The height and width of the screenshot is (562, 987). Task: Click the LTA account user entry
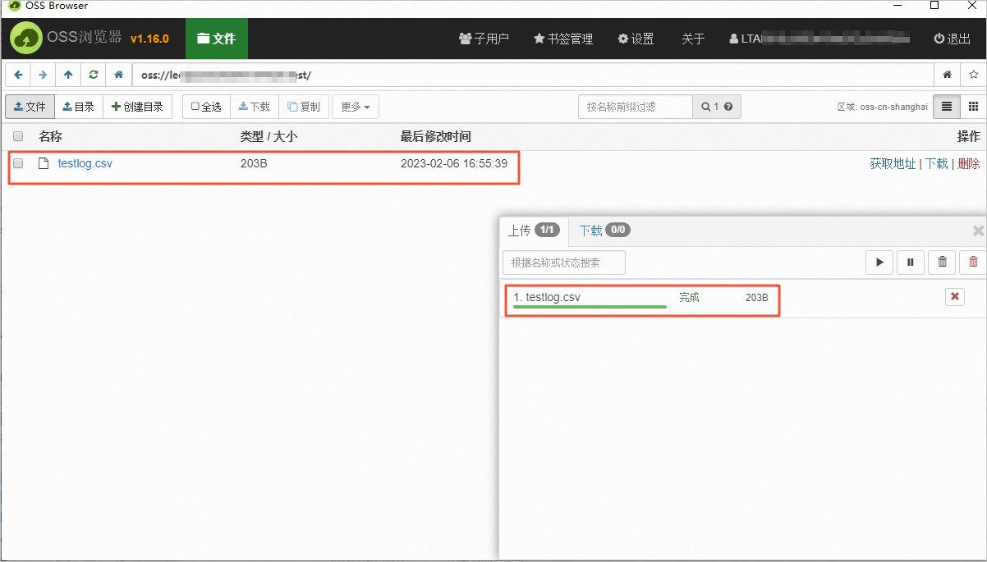click(819, 39)
